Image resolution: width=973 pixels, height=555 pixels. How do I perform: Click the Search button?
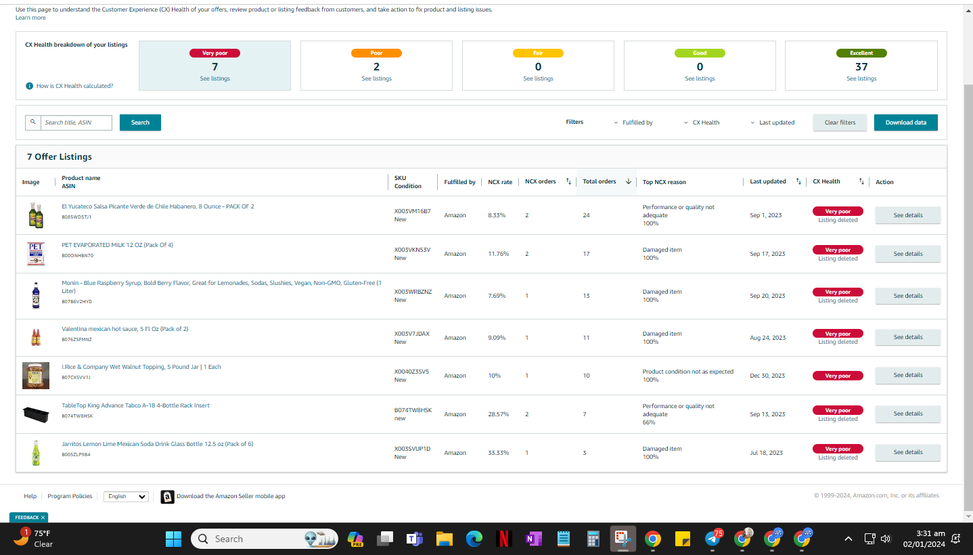click(140, 123)
